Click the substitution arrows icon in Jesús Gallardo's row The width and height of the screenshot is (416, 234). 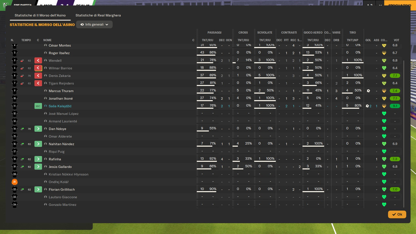pos(22,167)
